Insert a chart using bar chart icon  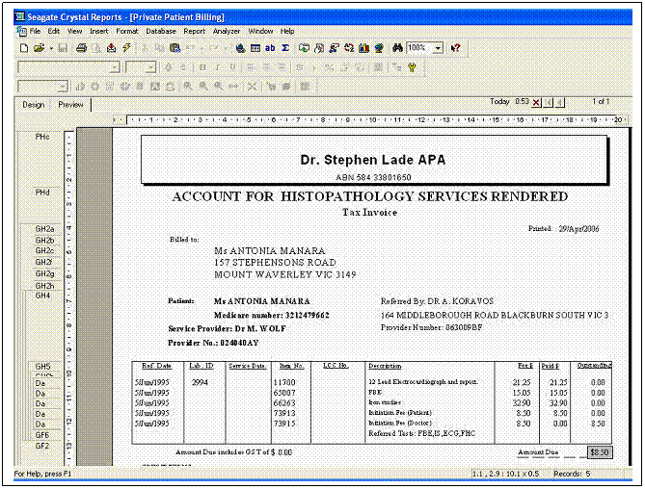(x=364, y=48)
